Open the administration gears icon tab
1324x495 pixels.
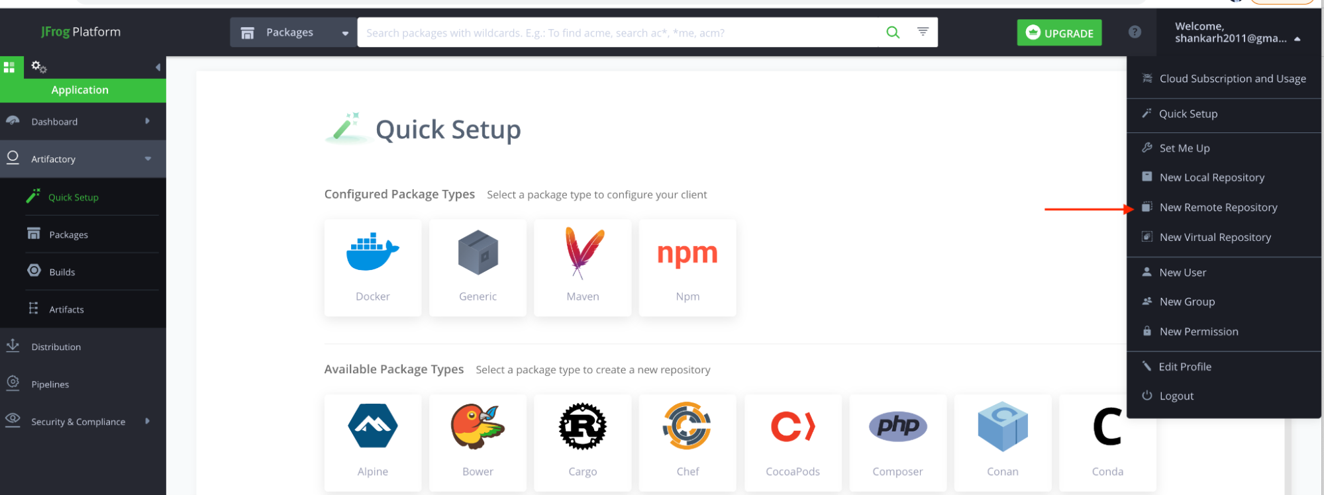[39, 67]
